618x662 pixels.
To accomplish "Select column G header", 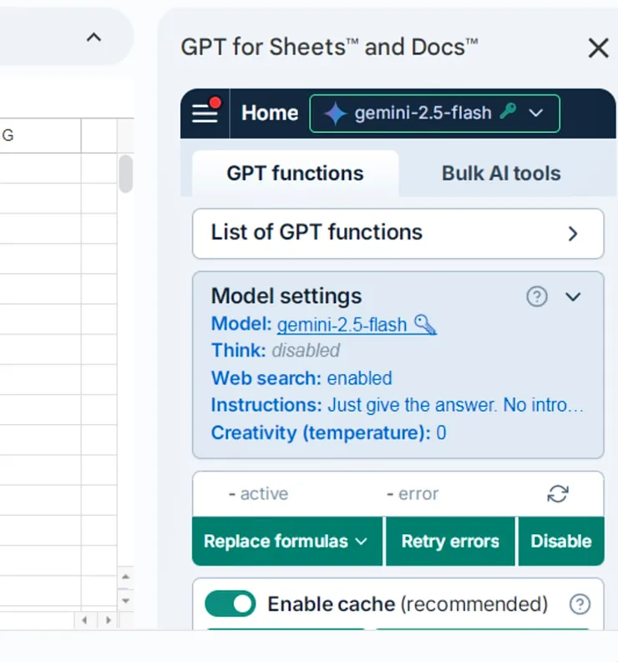I will [x=40, y=135].
